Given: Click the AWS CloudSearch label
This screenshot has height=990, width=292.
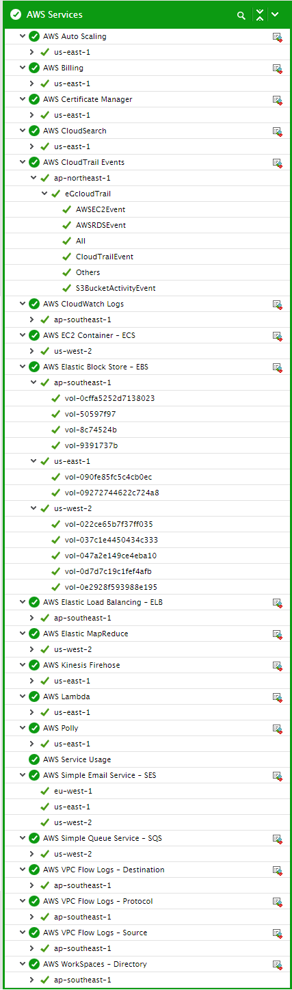Looking at the screenshot, I should (75, 131).
